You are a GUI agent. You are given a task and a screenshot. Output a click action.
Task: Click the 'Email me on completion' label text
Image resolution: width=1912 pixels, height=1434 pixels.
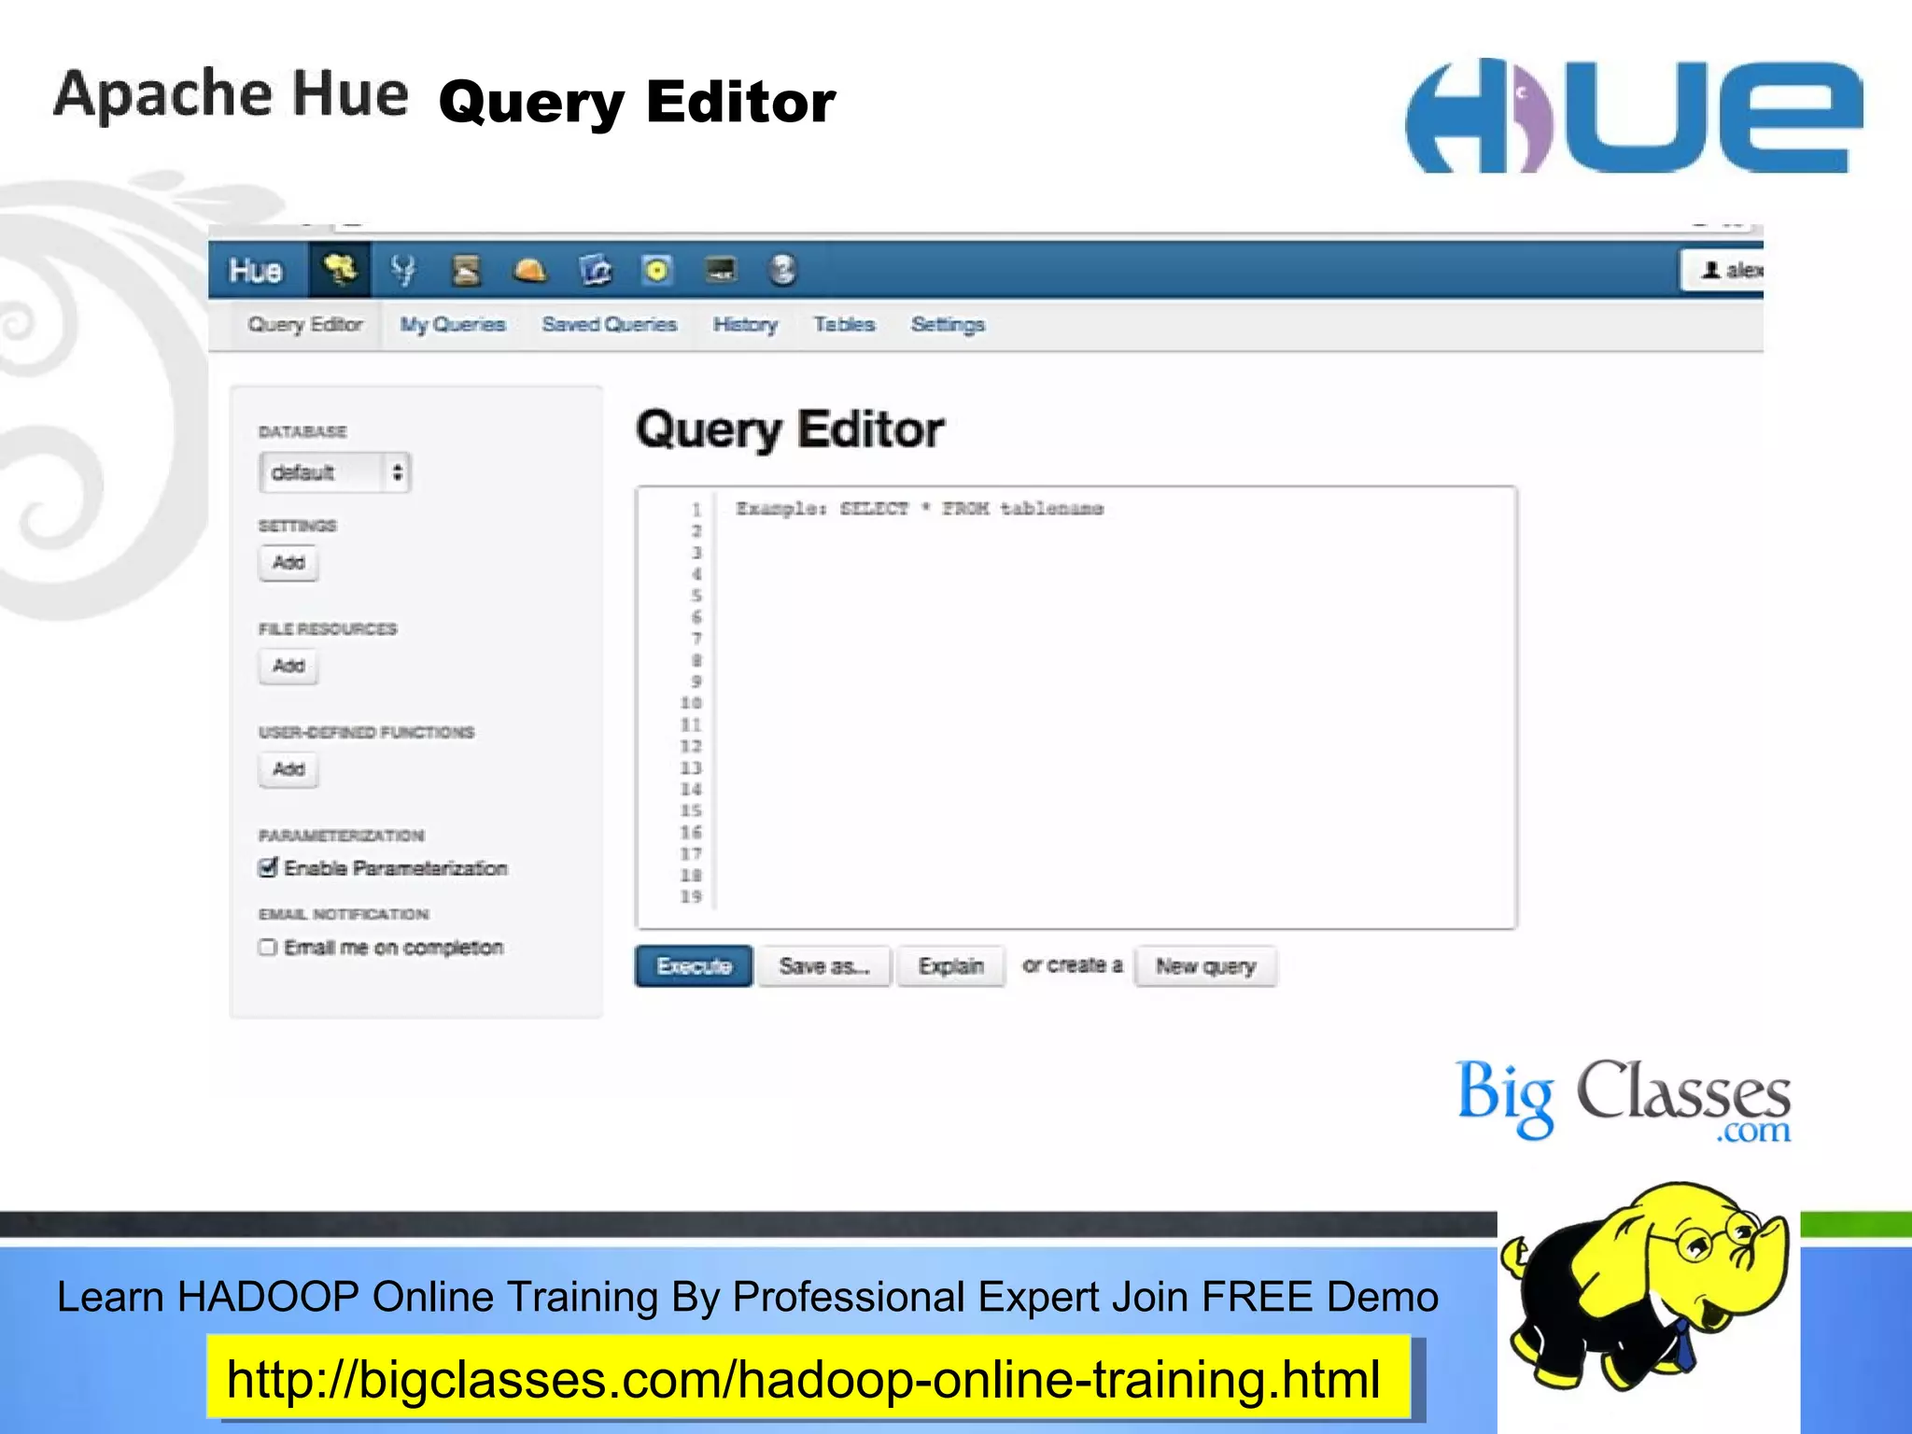(394, 948)
